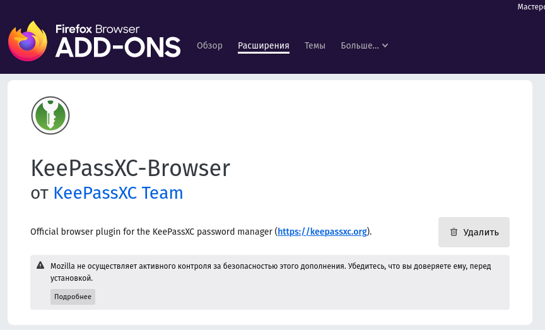Click the Подробнее button

pyautogui.click(x=73, y=297)
